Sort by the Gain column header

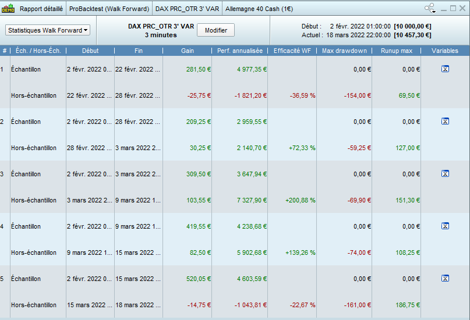pos(188,51)
